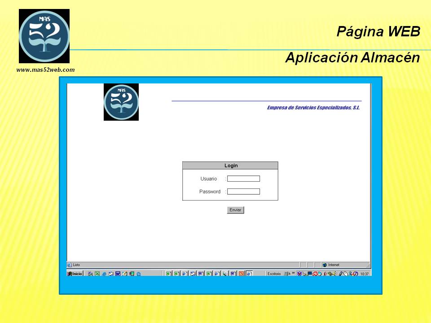Click the shield antivirus tray icon

click(x=299, y=274)
